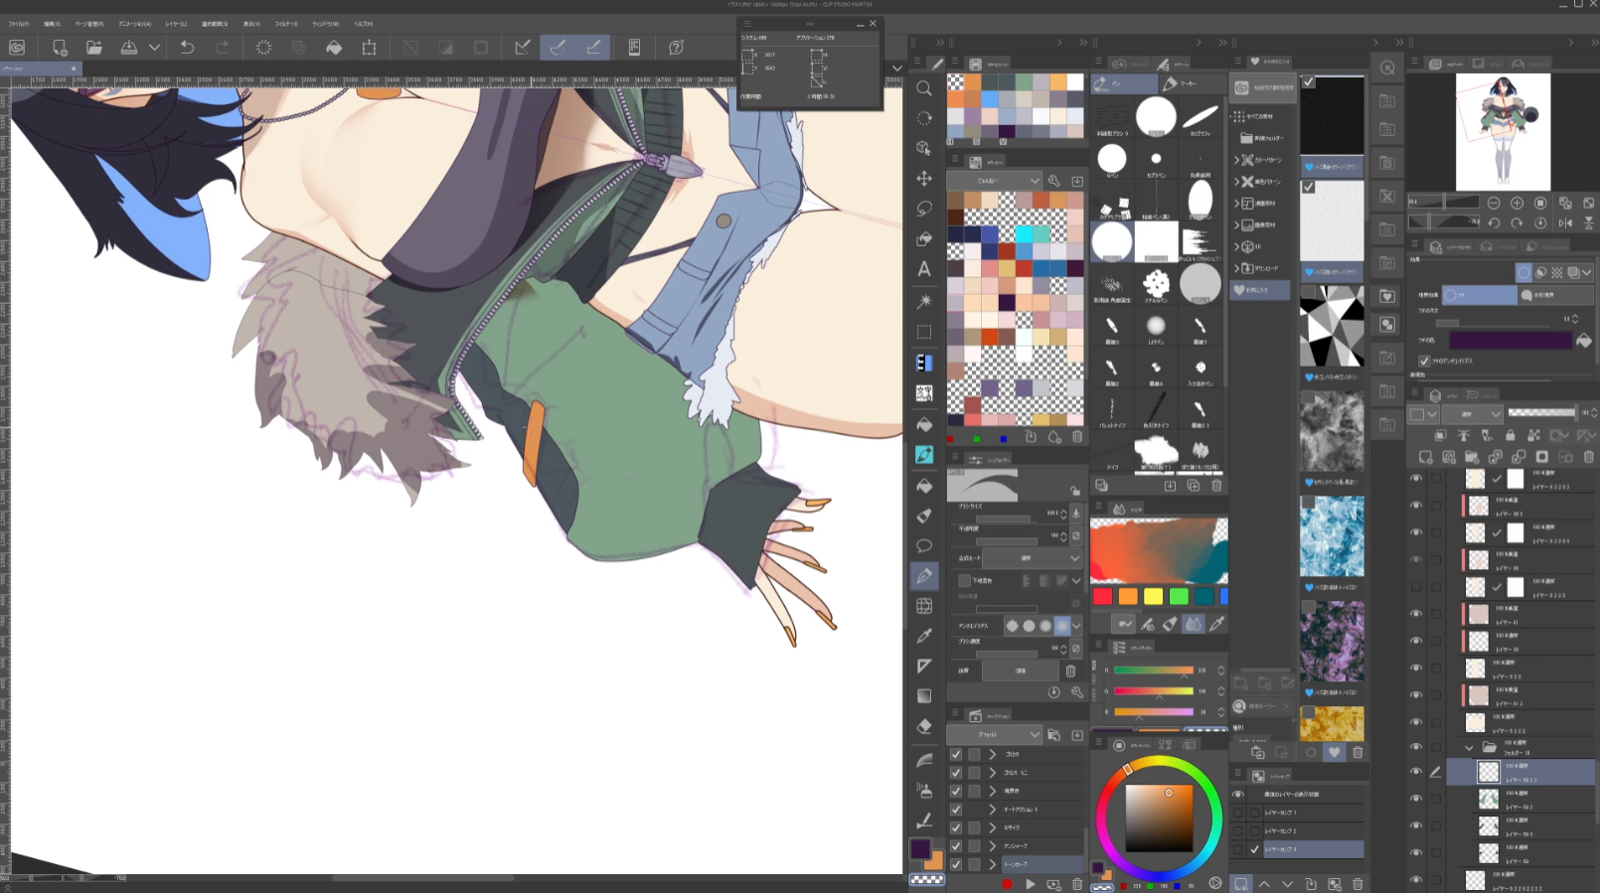Open the 編集 (Edit) menu
This screenshot has height=893, width=1600.
[52, 24]
